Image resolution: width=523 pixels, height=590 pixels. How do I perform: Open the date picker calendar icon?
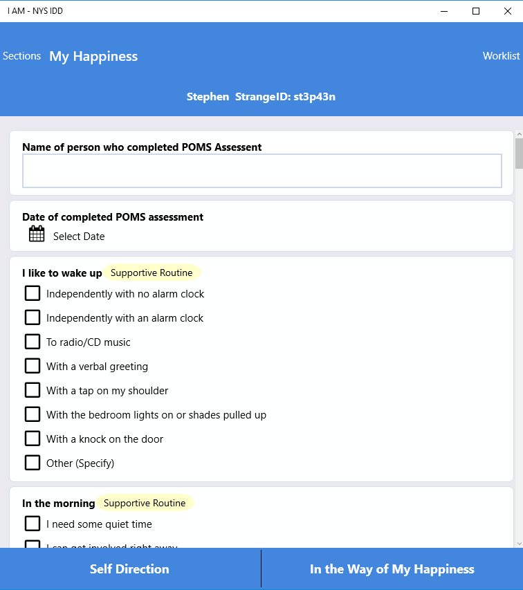(x=36, y=234)
